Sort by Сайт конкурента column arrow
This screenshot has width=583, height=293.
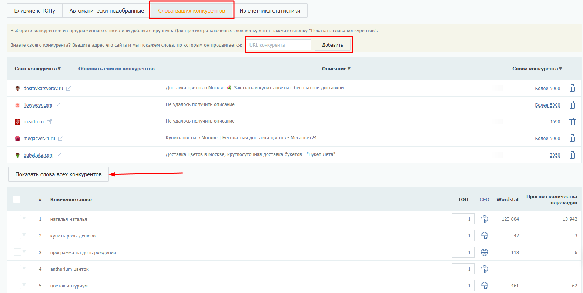[x=59, y=69]
